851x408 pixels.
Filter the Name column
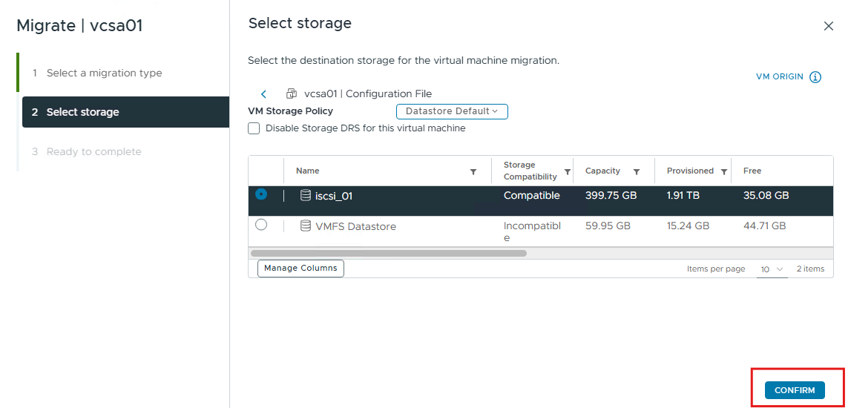pos(473,171)
